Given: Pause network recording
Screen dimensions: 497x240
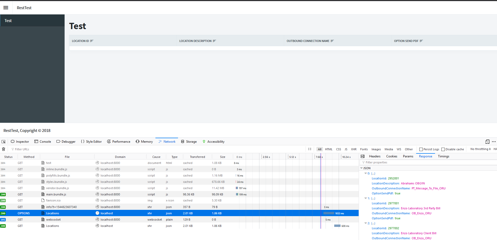Looking at the screenshot, I should (x=310, y=149).
